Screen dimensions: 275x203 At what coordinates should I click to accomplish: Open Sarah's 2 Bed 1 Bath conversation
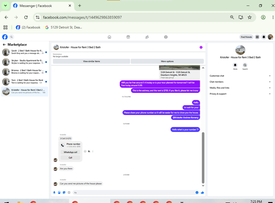[x=25, y=52]
